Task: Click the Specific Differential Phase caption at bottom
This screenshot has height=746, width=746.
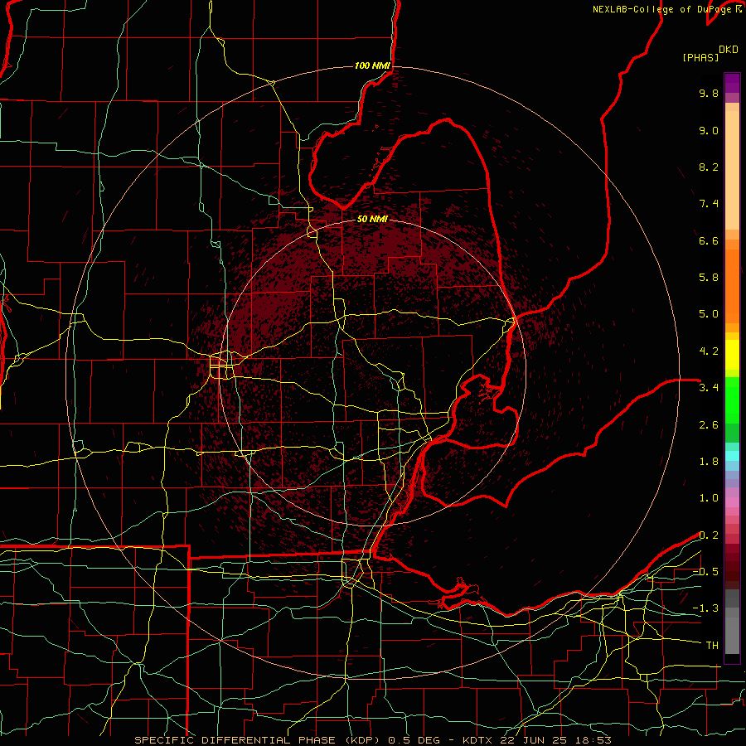Action: [373, 740]
